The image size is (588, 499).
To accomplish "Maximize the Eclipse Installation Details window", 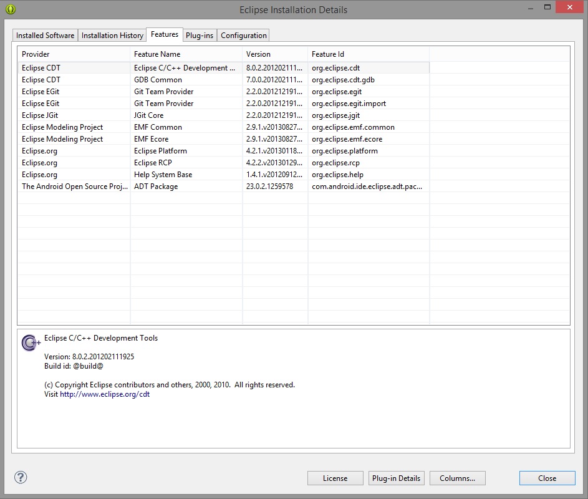I will tap(547, 7).
